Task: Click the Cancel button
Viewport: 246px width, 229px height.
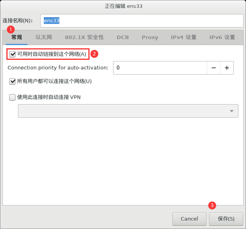Action: [x=189, y=219]
